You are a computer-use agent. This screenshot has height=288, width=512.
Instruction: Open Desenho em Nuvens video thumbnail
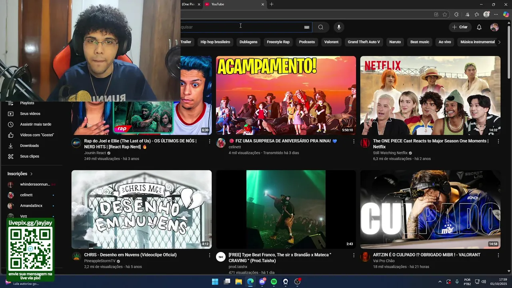(x=142, y=210)
